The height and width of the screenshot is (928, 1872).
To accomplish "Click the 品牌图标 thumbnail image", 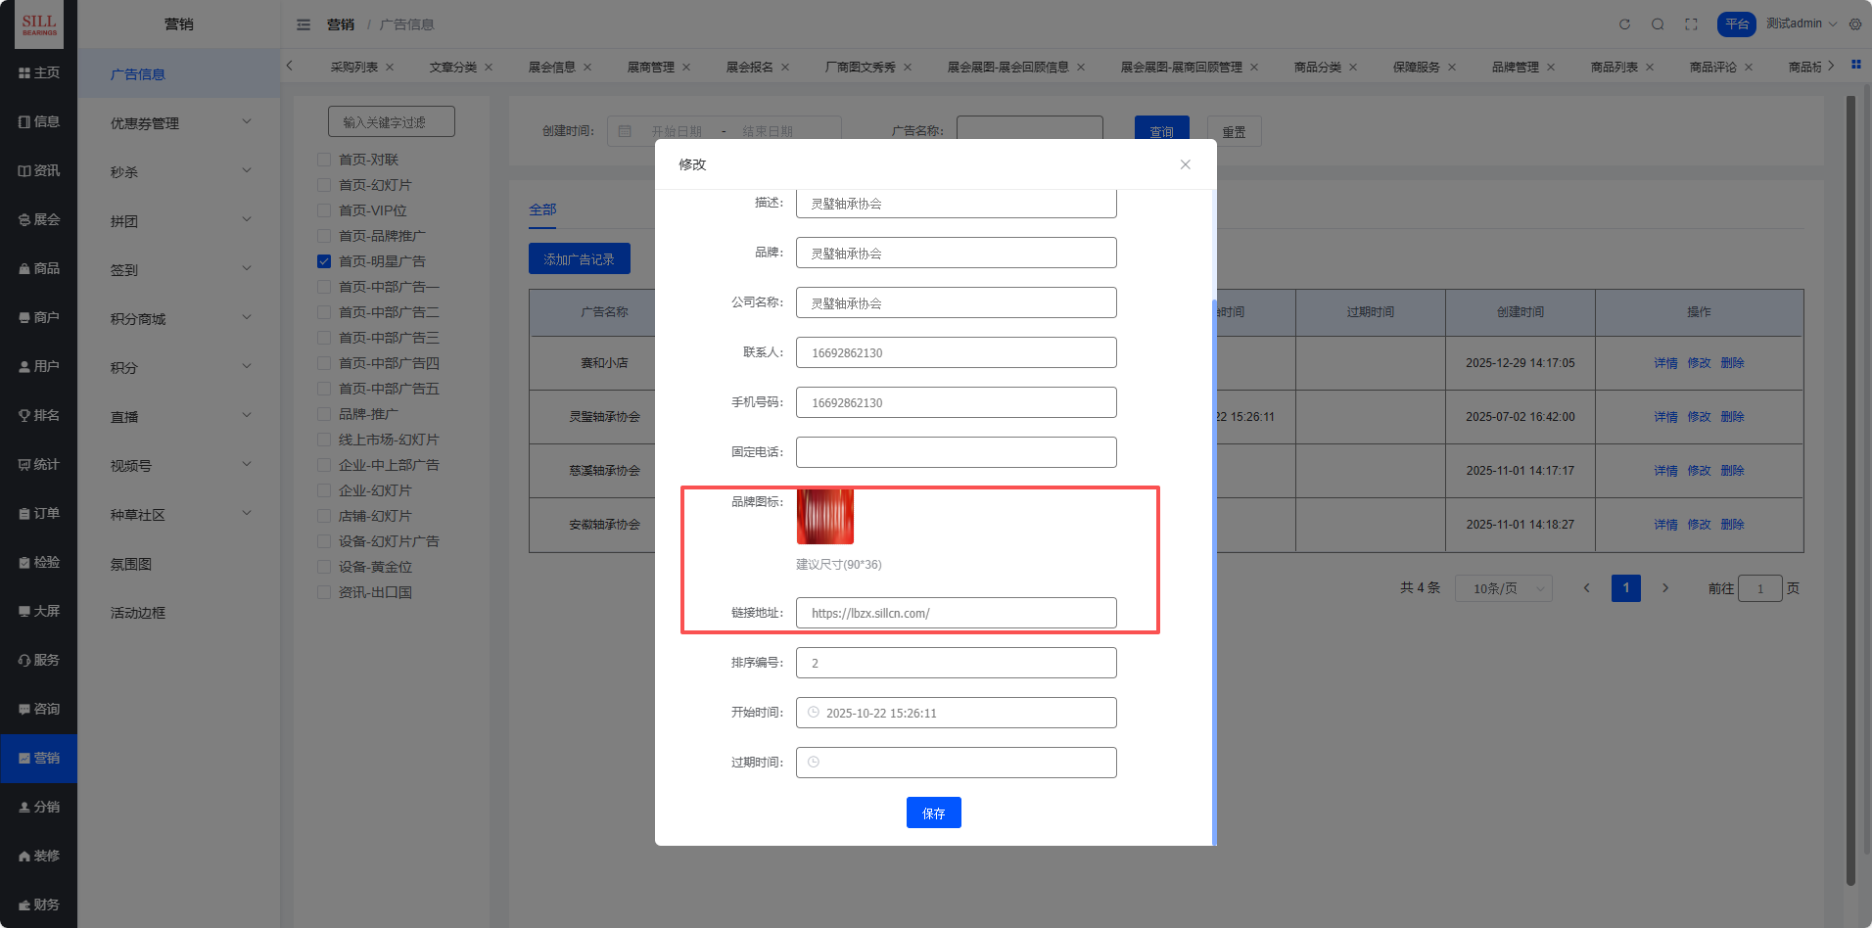I will click(x=824, y=516).
